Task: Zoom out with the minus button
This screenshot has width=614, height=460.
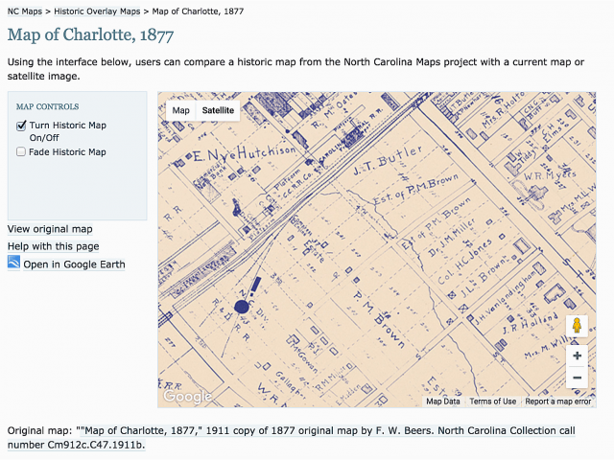Action: (577, 378)
